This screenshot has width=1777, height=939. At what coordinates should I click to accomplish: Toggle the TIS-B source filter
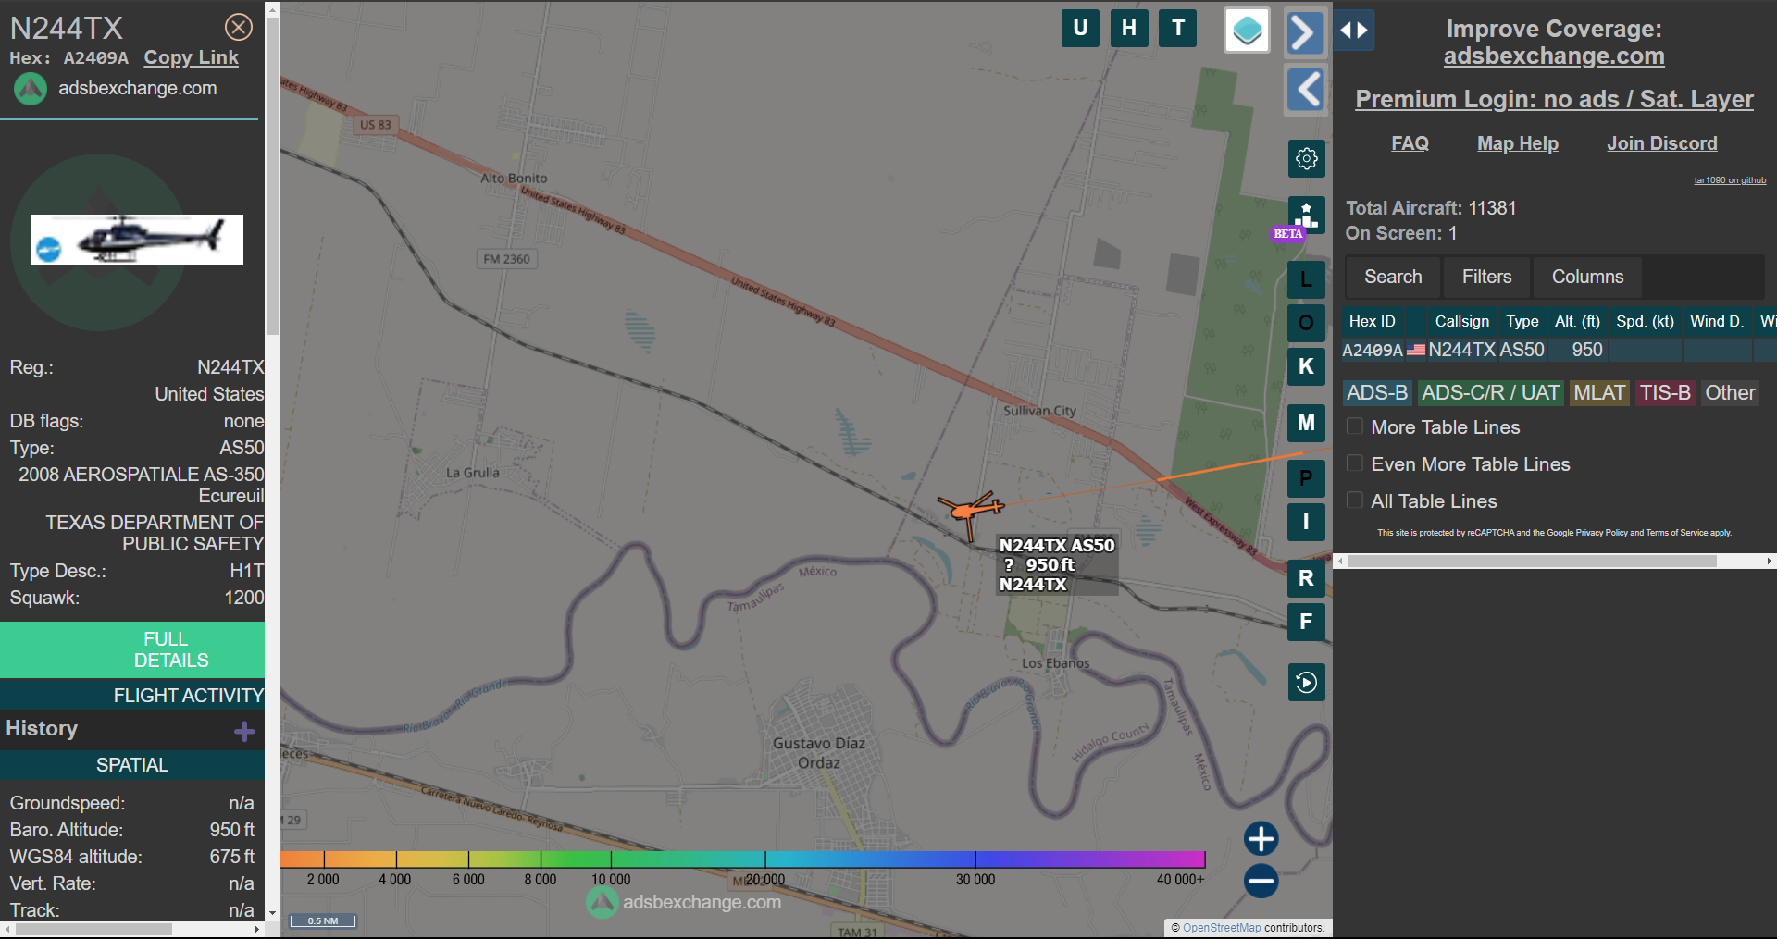click(x=1665, y=393)
